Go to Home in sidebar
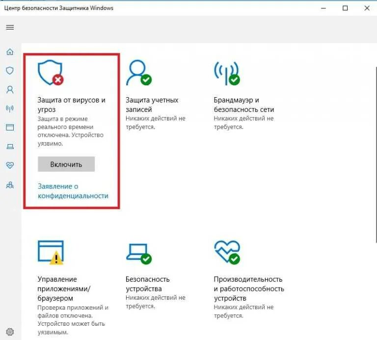This screenshot has height=340, width=377. coord(10,52)
